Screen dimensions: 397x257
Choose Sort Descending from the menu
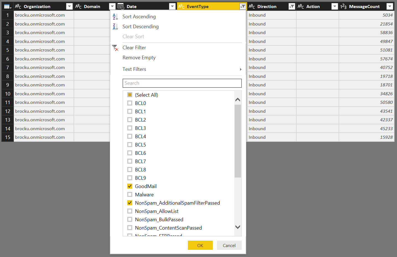141,27
